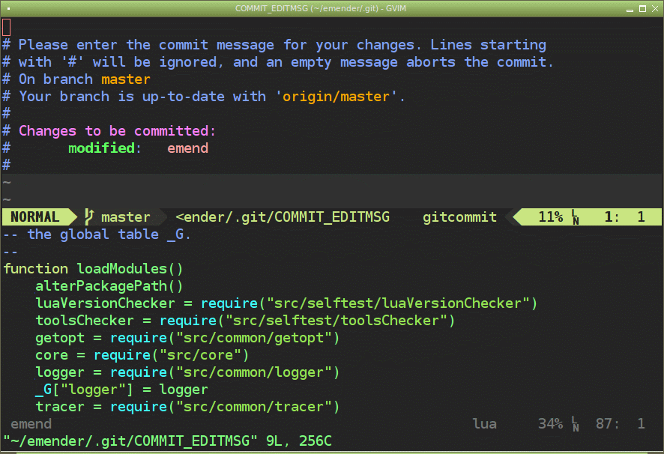Click the master branch name in statusline
This screenshot has width=664, height=454.
tap(125, 217)
